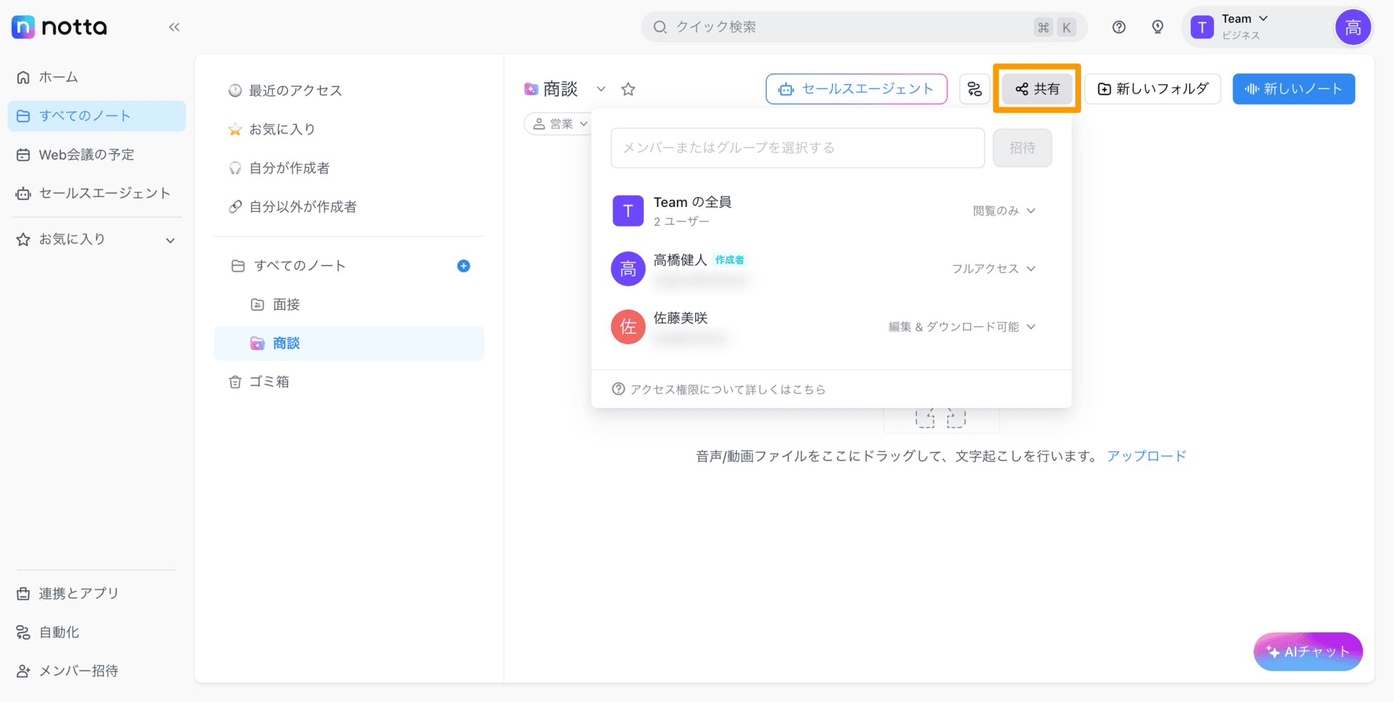Click the 佐 avatar of 佐藤美咲

(x=628, y=327)
